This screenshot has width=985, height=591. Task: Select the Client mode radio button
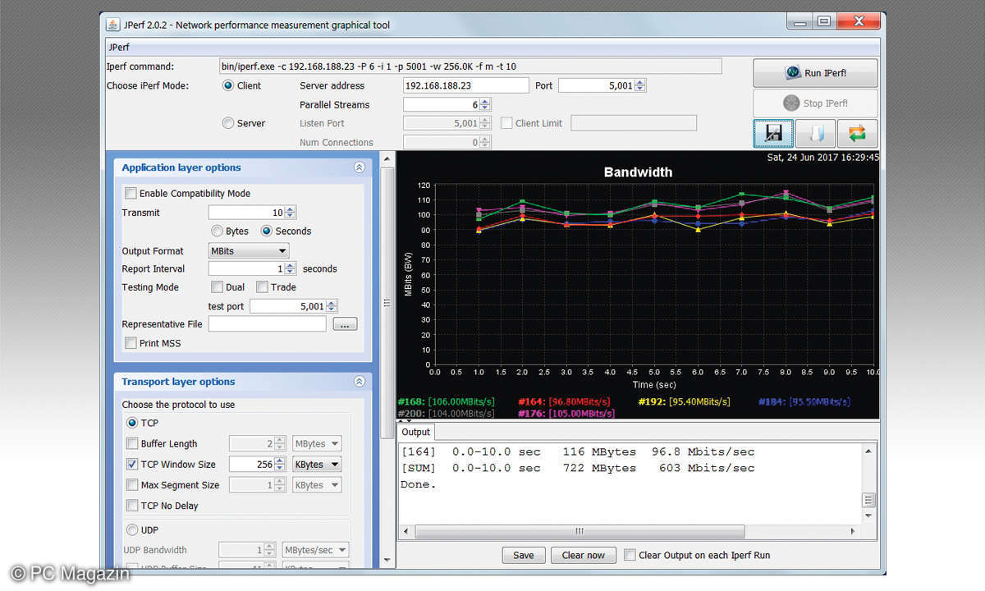[x=228, y=85]
